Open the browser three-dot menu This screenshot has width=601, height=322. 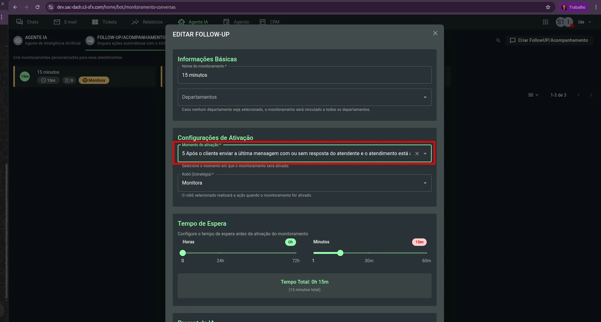click(x=596, y=7)
